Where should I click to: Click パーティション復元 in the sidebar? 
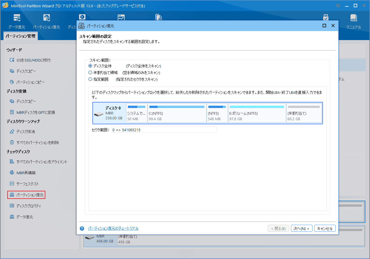pyautogui.click(x=26, y=195)
